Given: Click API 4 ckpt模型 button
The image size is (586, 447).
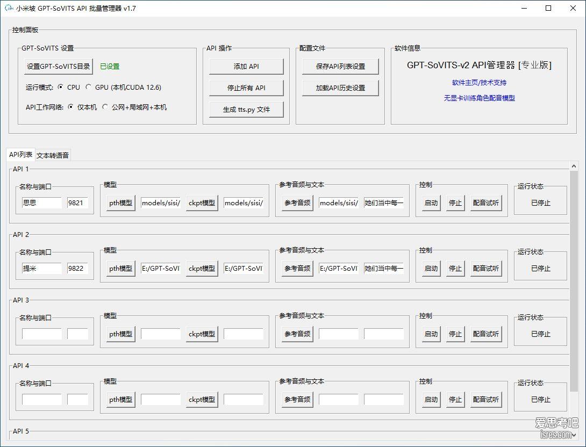Looking at the screenshot, I should [x=202, y=399].
